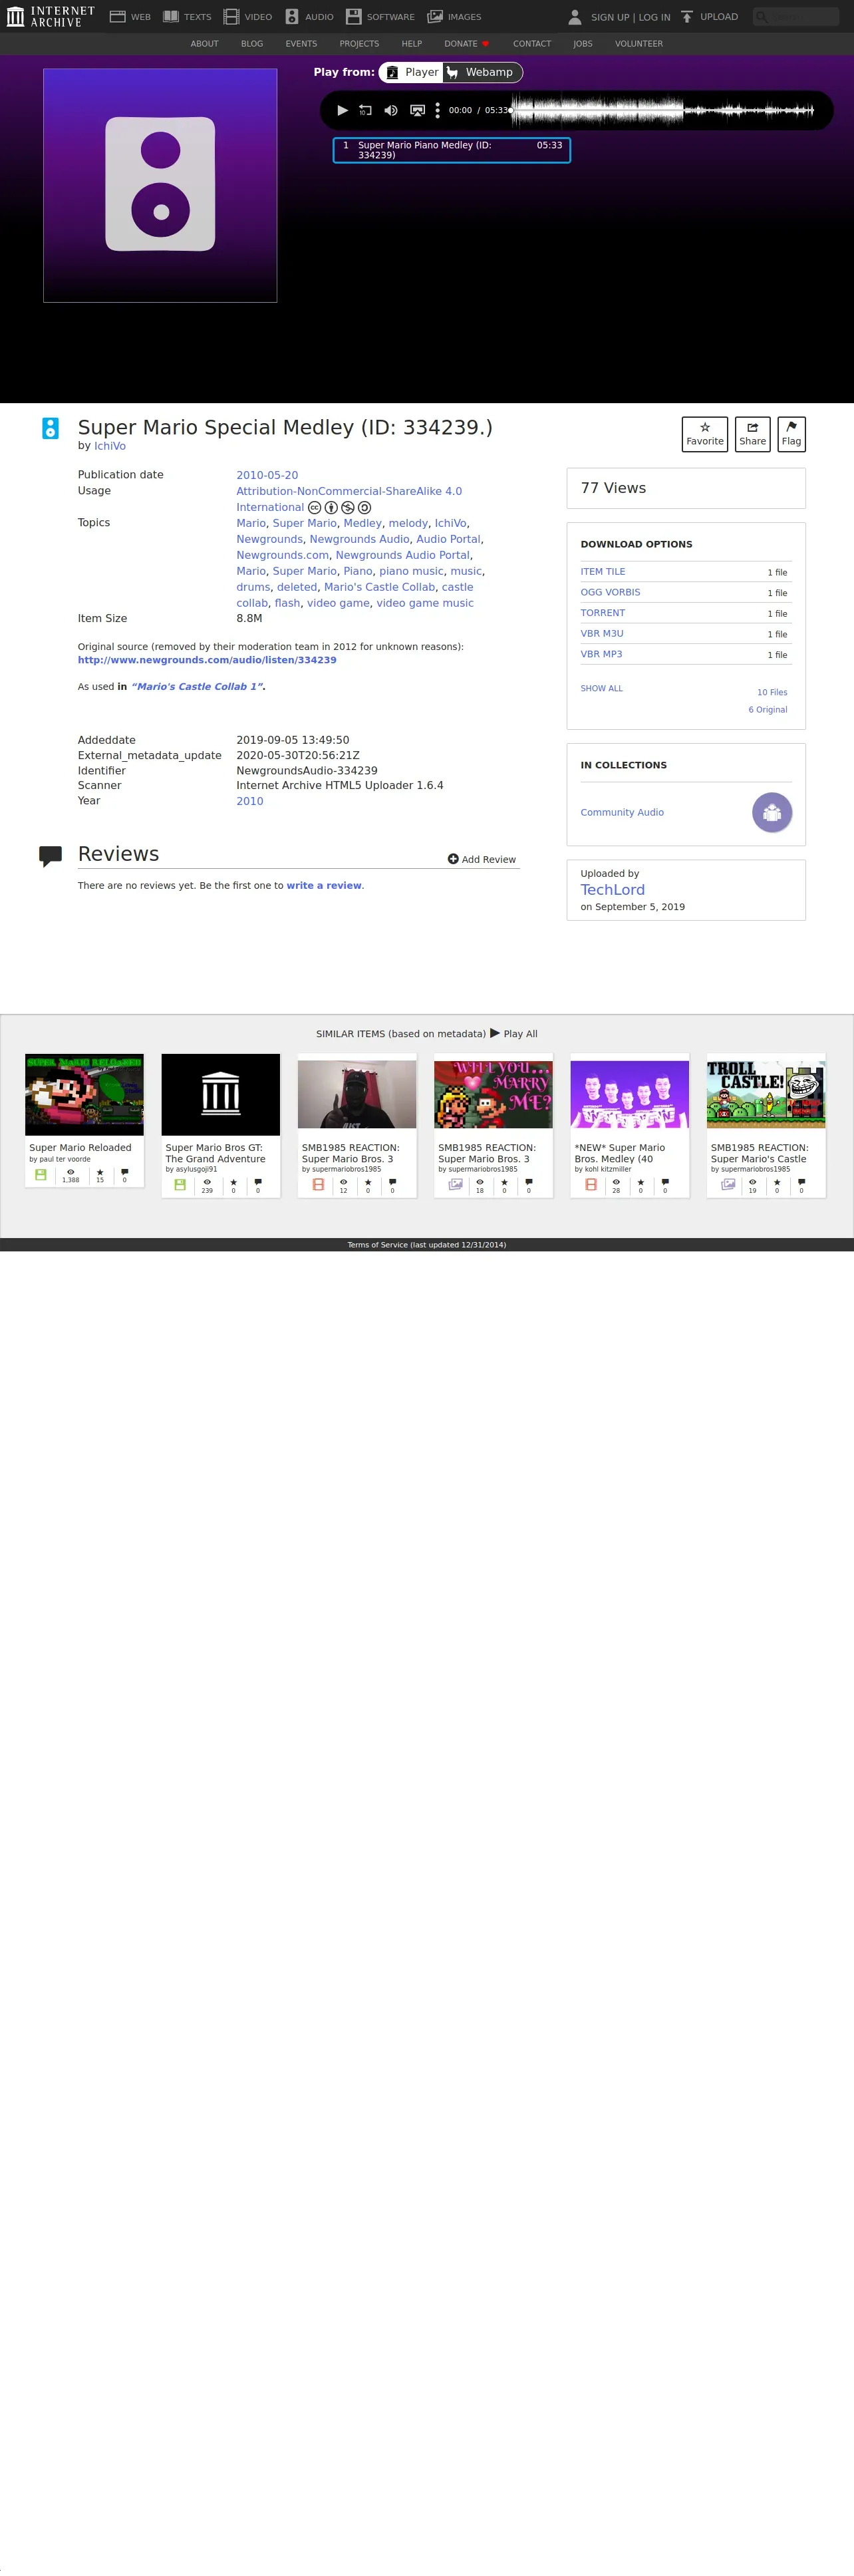The image size is (854, 2576).
Task: Open the player more-options menu
Action: (437, 110)
